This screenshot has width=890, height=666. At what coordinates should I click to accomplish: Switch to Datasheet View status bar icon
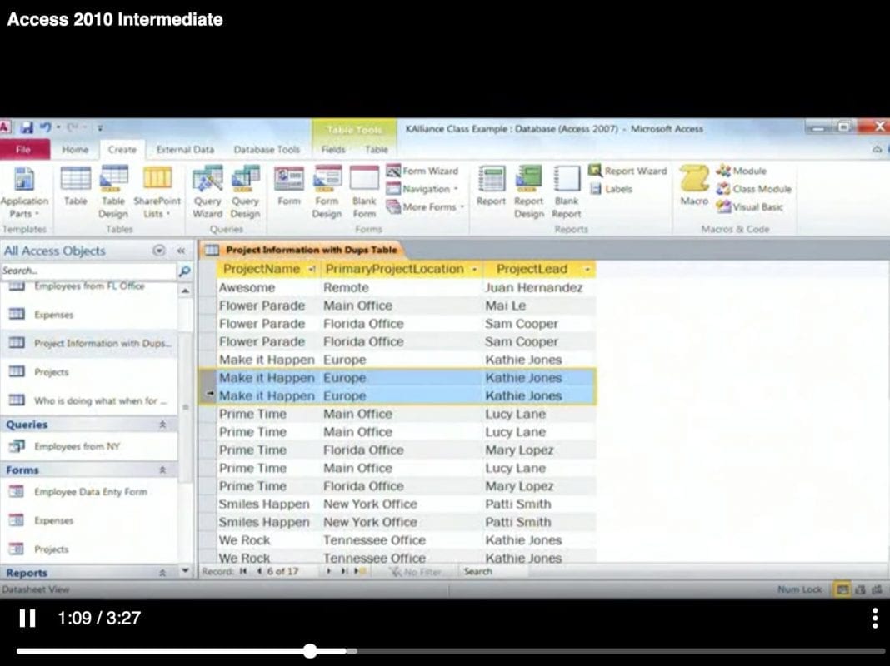coord(842,590)
